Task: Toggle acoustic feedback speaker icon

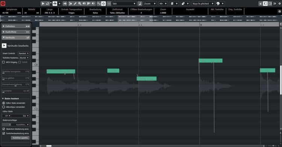Action: 65,4
